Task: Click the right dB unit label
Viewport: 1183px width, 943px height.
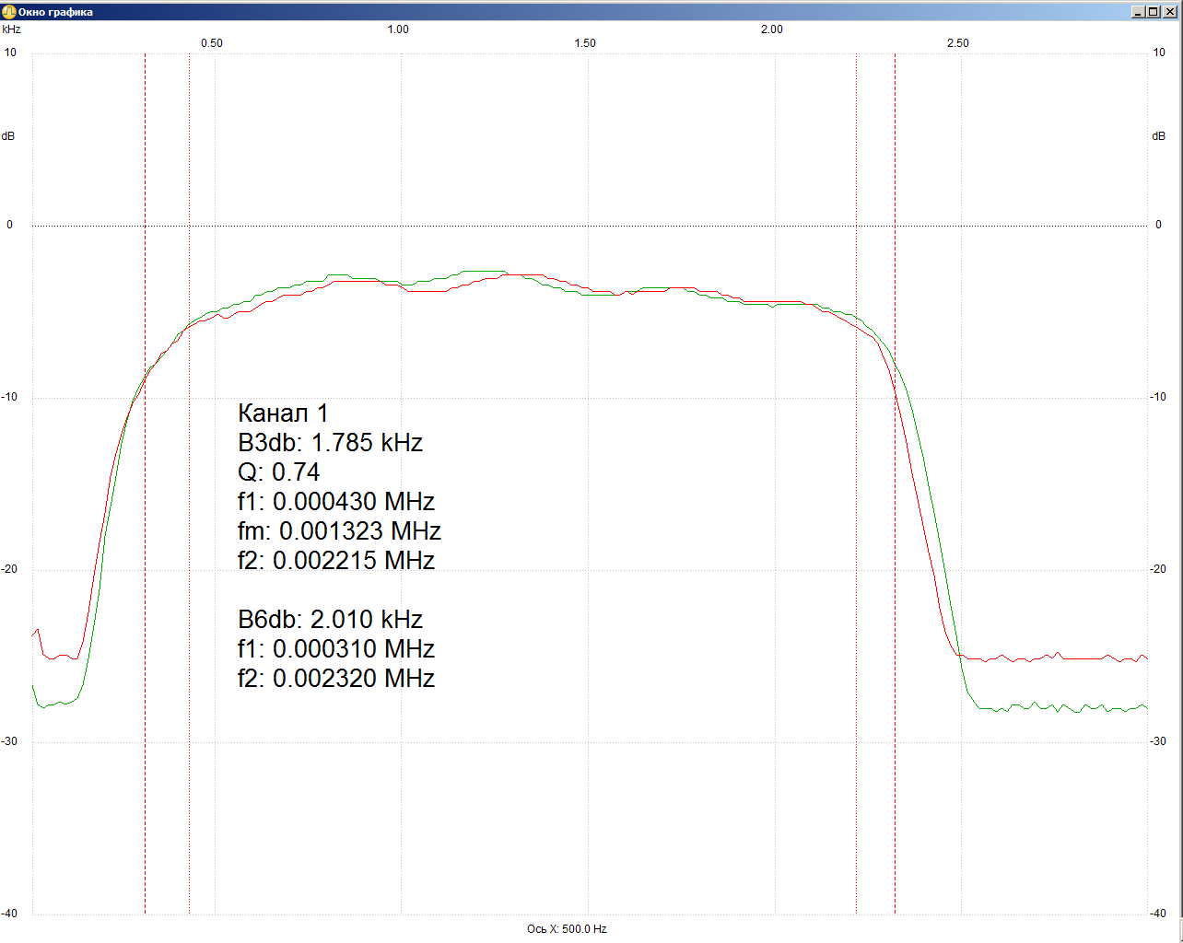Action: coord(1158,136)
